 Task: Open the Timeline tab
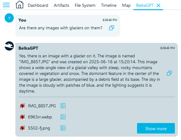[109, 5]
